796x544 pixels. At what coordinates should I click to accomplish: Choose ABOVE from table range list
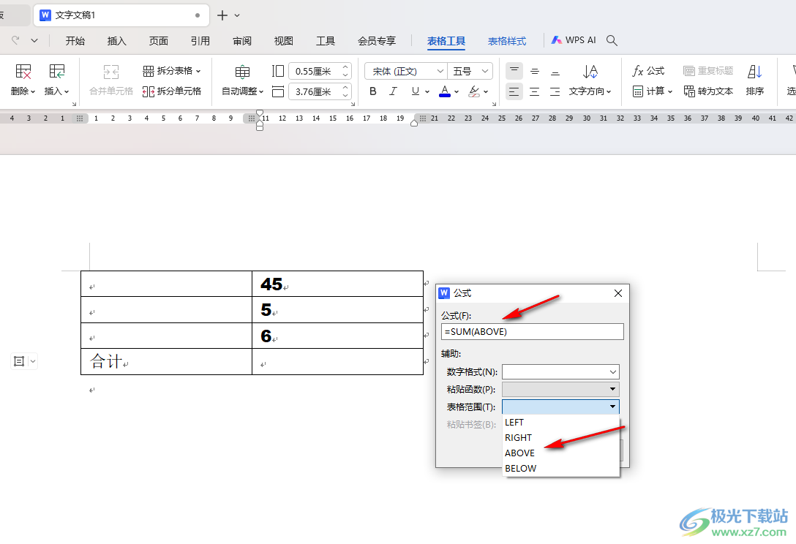(x=561, y=453)
